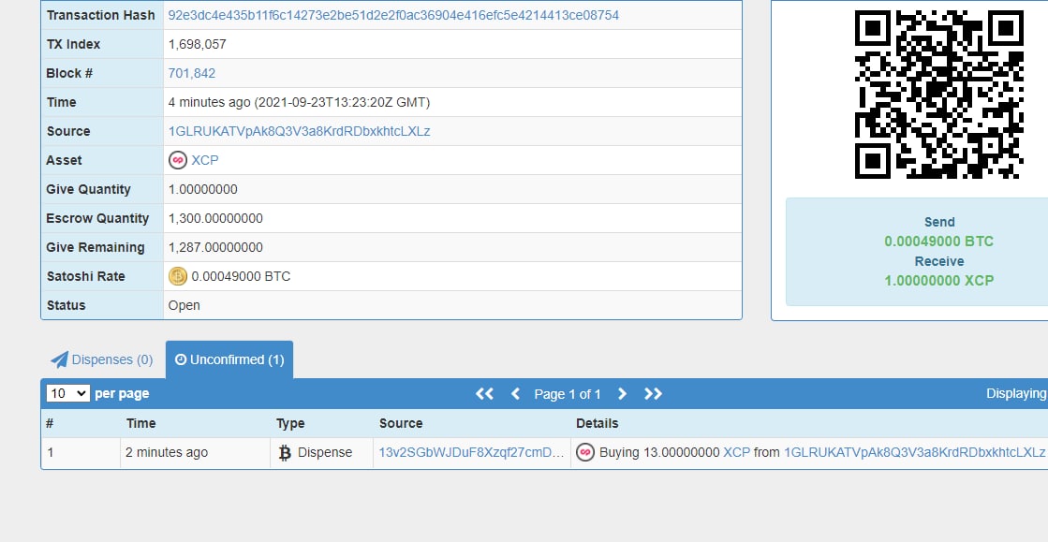Open block 701,842 link
Viewport: 1048px width, 542px height.
click(x=192, y=73)
